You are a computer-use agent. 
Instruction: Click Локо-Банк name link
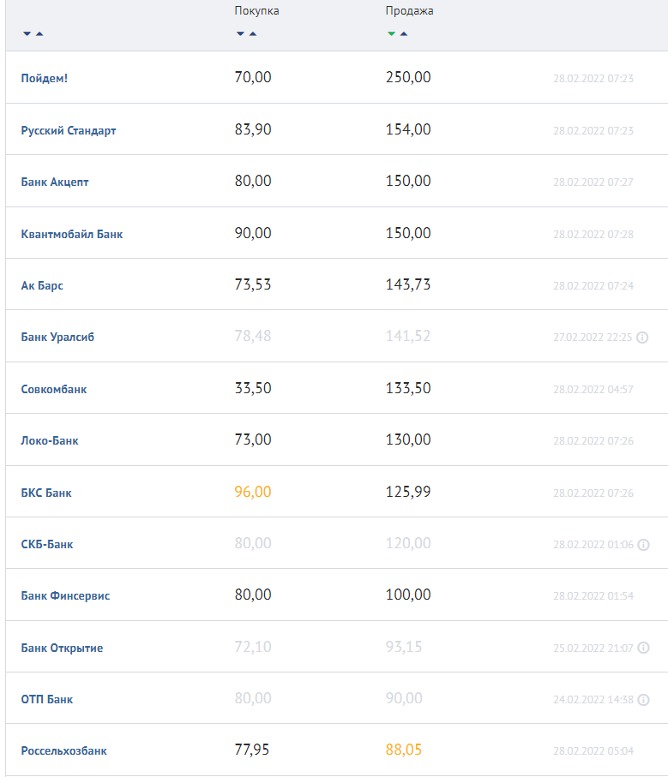click(x=50, y=441)
